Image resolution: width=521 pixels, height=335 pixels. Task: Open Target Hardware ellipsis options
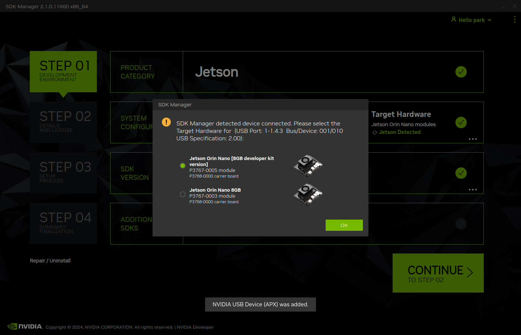[x=473, y=139]
